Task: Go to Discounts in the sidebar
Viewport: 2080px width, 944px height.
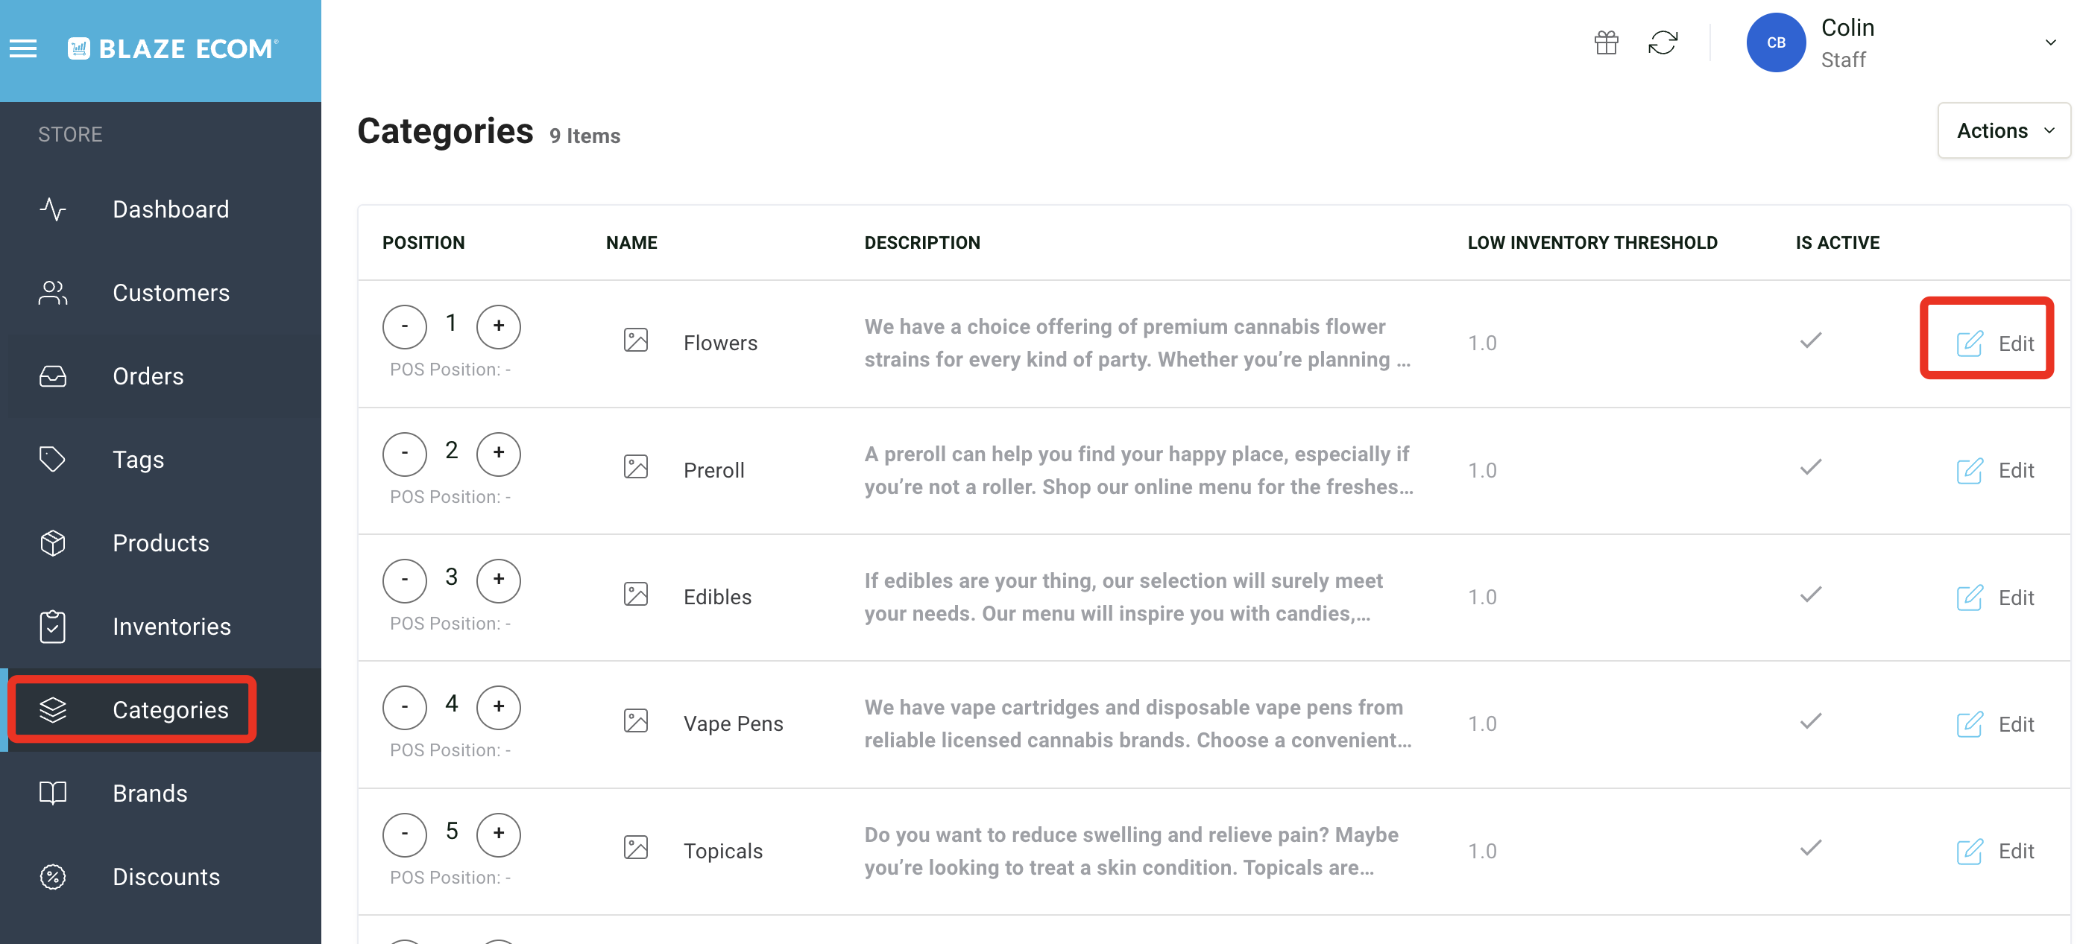Action: 166,877
